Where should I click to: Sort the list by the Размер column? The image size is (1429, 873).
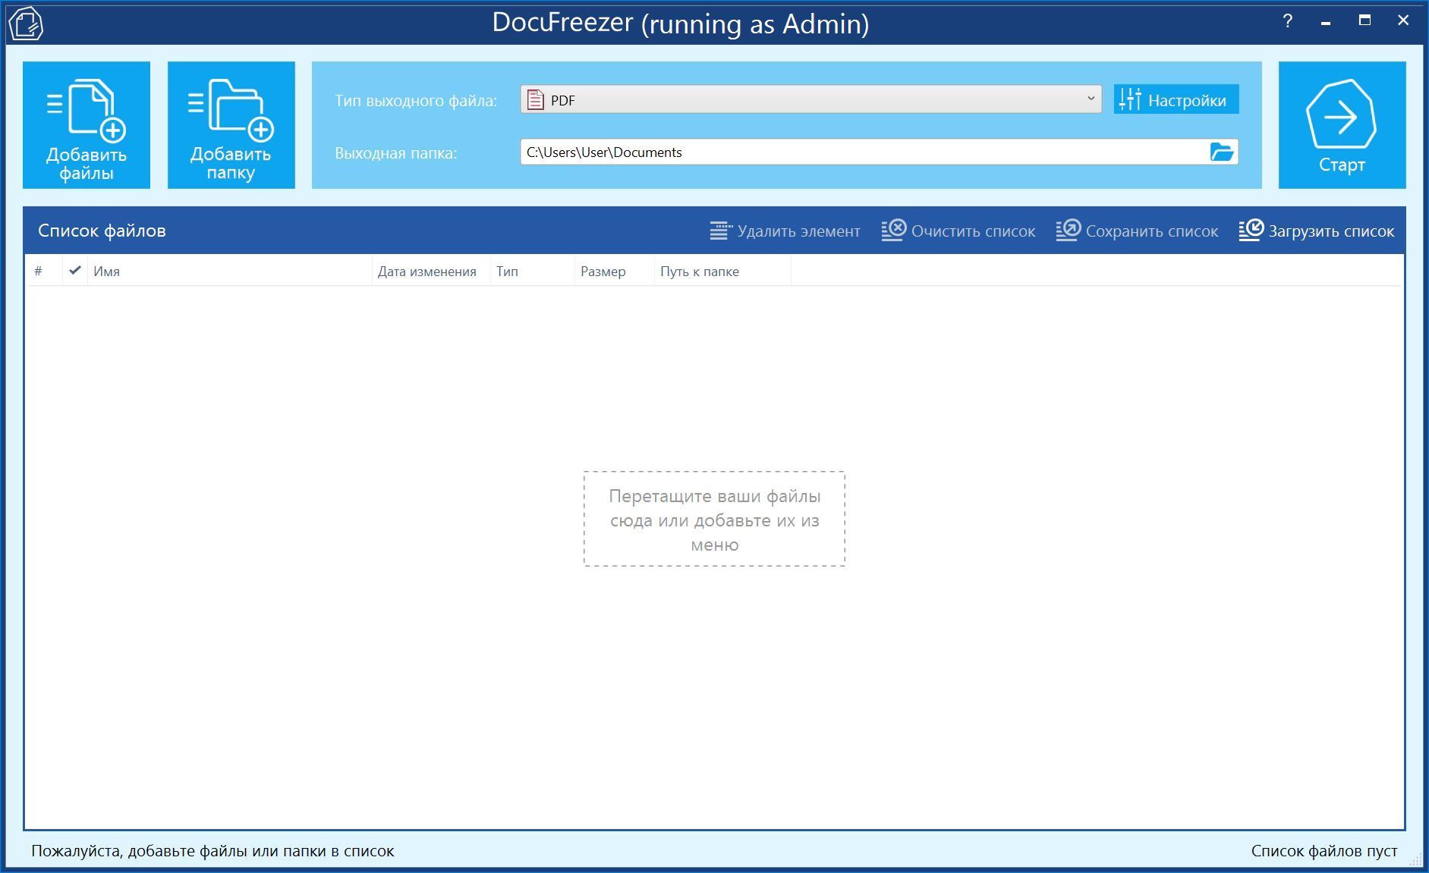tap(615, 271)
